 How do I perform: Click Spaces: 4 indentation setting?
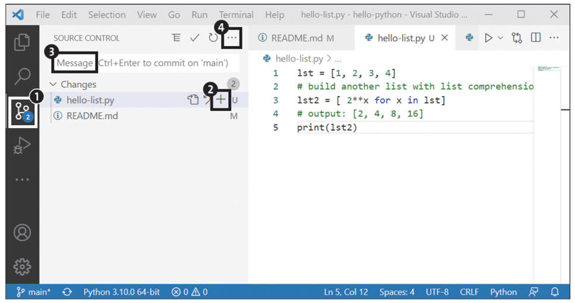(x=397, y=292)
